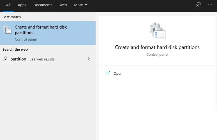Switch to the Apps tab

(22, 5)
